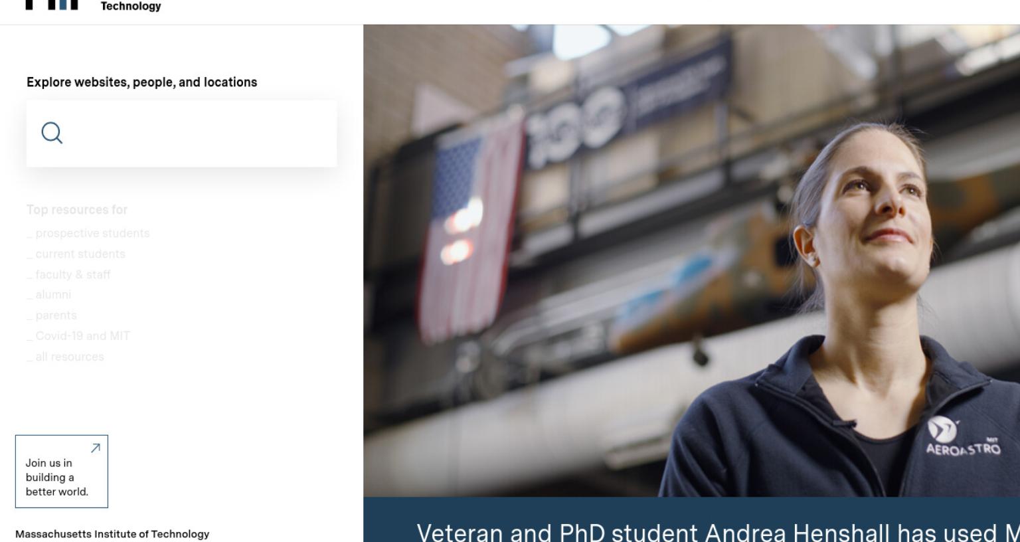Click the Top resources for heading
The image size is (1020, 542).
77,210
